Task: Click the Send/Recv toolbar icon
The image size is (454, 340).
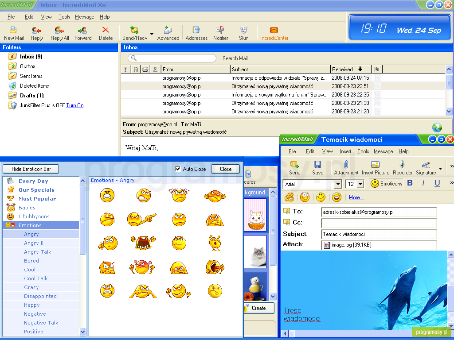Action: (135, 33)
